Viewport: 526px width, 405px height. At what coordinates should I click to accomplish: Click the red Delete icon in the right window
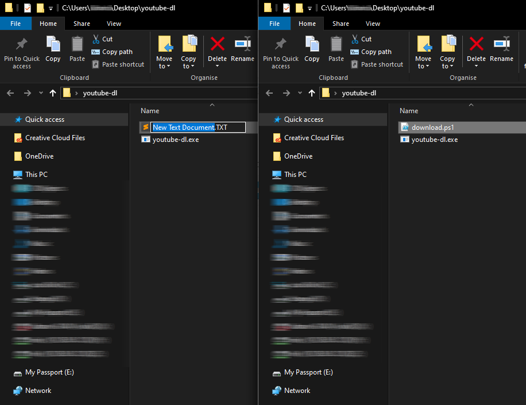point(476,45)
